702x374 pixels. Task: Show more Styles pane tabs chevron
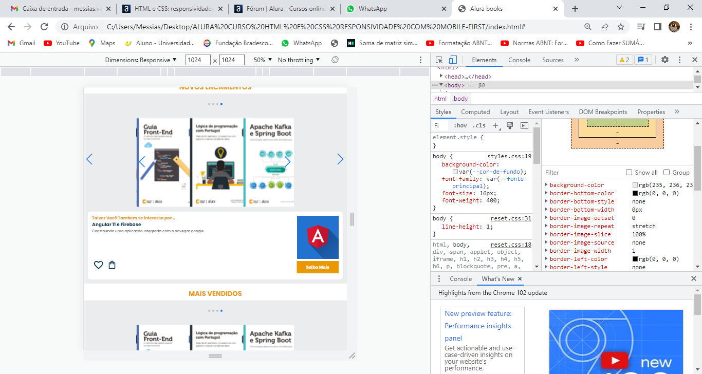click(x=677, y=111)
